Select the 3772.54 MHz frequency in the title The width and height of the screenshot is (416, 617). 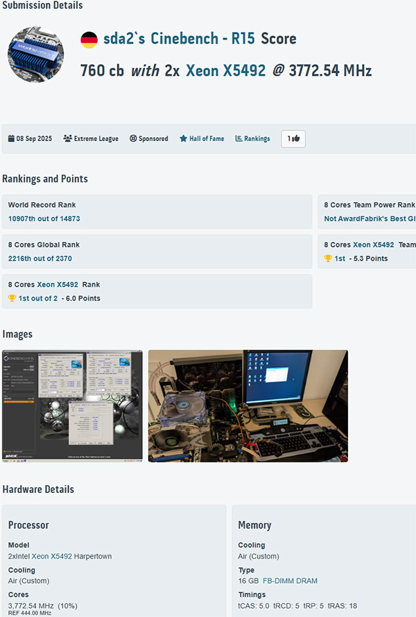coord(330,71)
